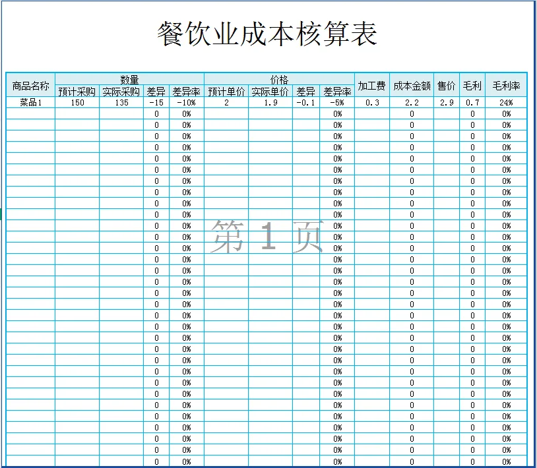The height and width of the screenshot is (468, 537).
Task: Select the 数量 merged header cell
Action: [x=129, y=79]
